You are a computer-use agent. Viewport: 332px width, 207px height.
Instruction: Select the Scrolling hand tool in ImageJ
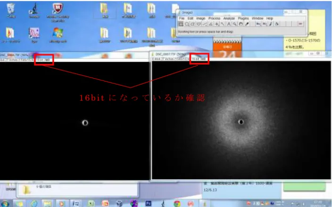coord(241,24)
